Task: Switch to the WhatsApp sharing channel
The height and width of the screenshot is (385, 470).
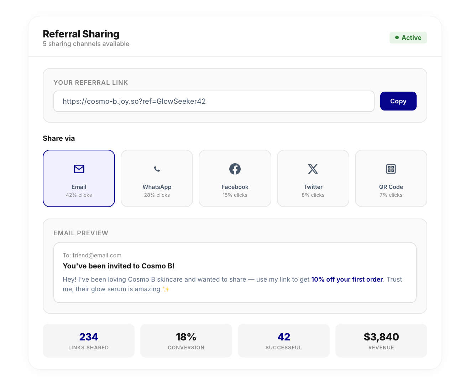Action: (x=157, y=178)
